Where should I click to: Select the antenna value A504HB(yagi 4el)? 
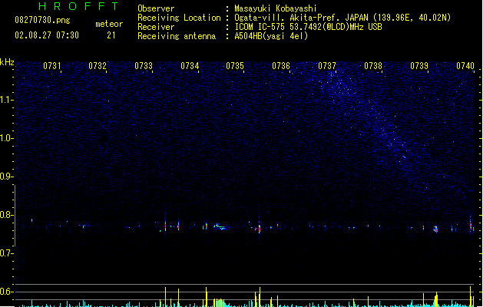(x=271, y=36)
